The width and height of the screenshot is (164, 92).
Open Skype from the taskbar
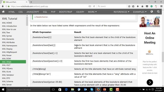(92, 89)
